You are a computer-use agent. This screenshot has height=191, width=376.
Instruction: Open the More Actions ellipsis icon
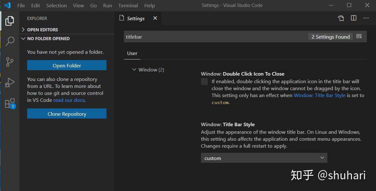(366, 18)
